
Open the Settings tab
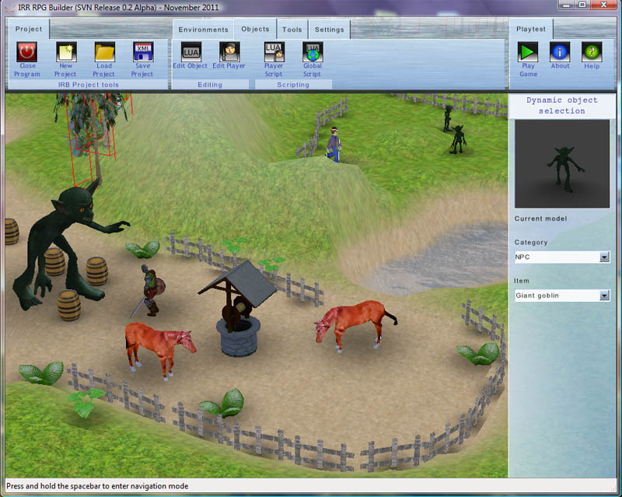point(330,30)
